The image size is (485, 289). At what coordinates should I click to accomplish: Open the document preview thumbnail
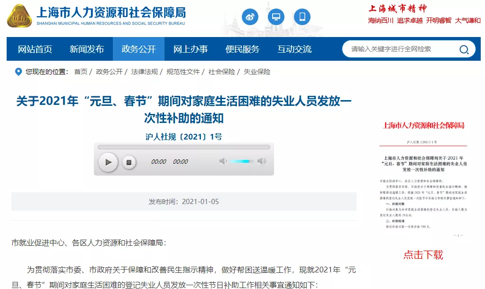click(x=423, y=178)
